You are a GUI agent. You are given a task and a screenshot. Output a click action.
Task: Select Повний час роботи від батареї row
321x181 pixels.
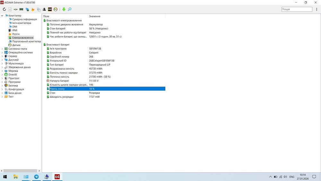pos(104,32)
